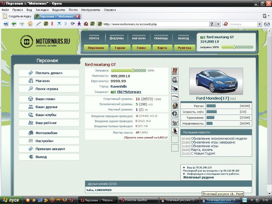Open the trash can for closed tabs
This screenshot has height=204, width=272.
click(264, 16)
